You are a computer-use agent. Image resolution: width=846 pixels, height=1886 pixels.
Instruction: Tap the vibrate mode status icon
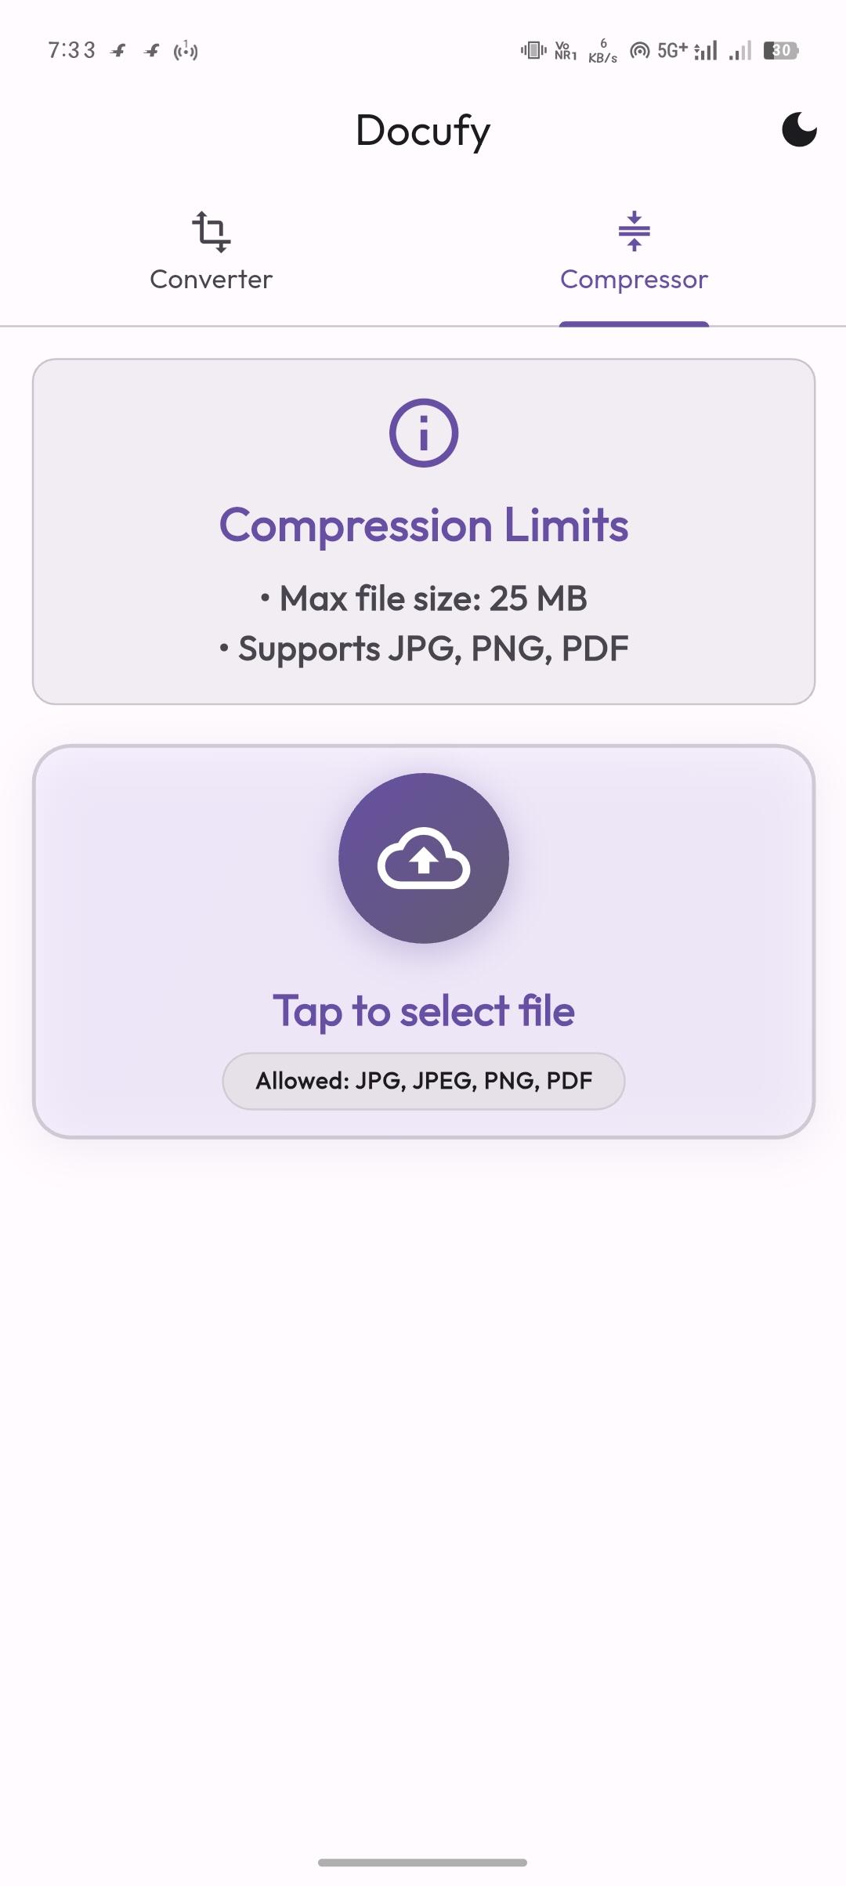point(533,51)
